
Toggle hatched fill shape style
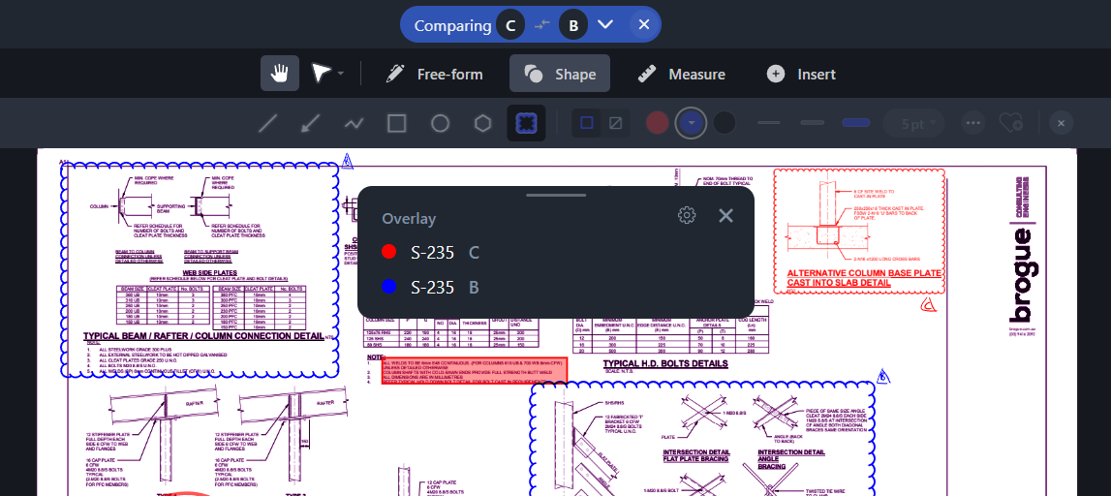(615, 123)
